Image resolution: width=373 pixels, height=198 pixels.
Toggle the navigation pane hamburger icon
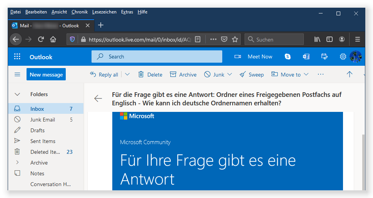[17, 75]
